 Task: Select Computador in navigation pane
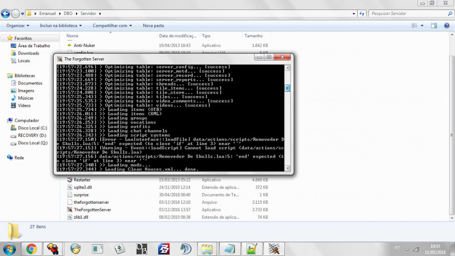click(26, 120)
